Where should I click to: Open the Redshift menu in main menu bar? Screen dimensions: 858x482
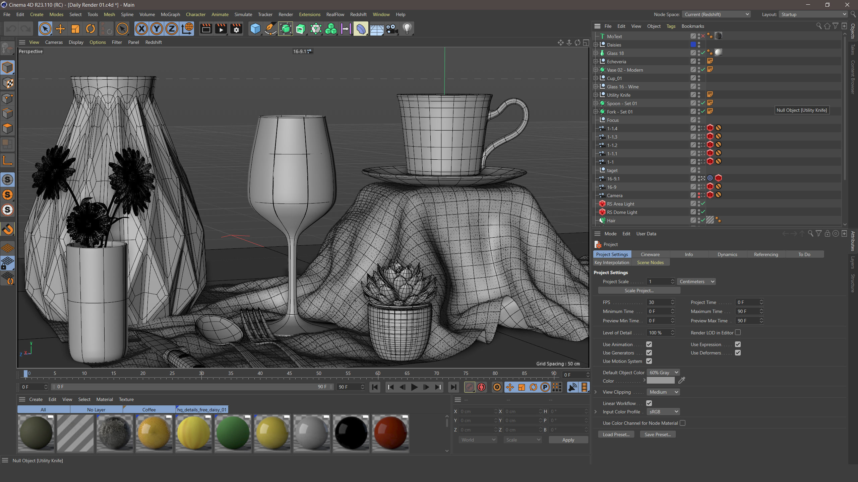[358, 14]
